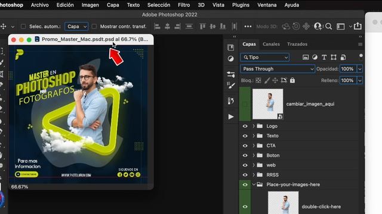The height and width of the screenshot is (214, 382).
Task: Hide the web group layer
Action: [x=245, y=165]
